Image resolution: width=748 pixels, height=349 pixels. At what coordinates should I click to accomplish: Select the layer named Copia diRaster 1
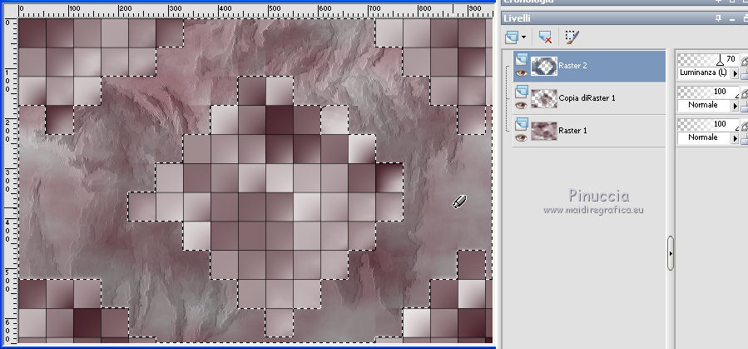[x=587, y=98]
